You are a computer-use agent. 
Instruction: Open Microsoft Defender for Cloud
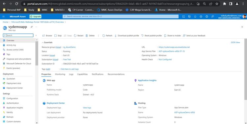(x=18, y=64)
